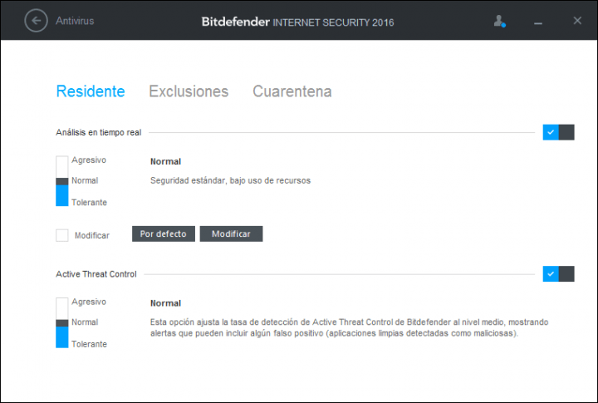This screenshot has height=403, width=598.
Task: Set real-time analysis slider to Tolerante
Action: pos(89,202)
